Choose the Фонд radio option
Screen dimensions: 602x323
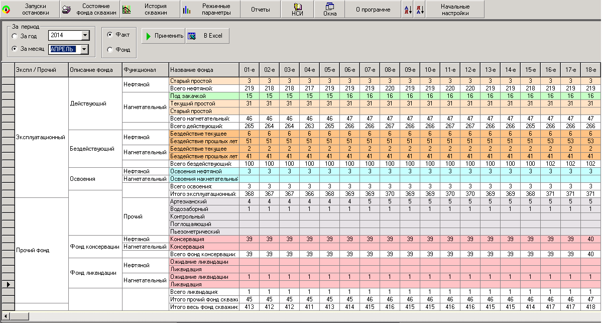coord(110,50)
